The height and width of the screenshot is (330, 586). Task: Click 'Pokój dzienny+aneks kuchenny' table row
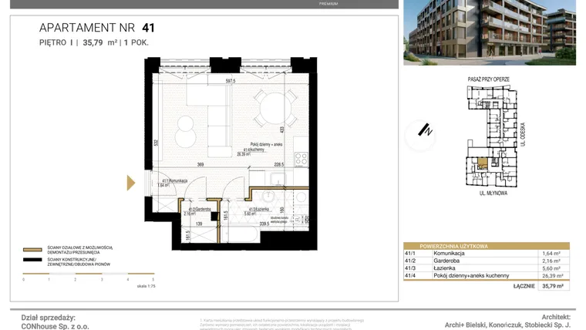471,276
